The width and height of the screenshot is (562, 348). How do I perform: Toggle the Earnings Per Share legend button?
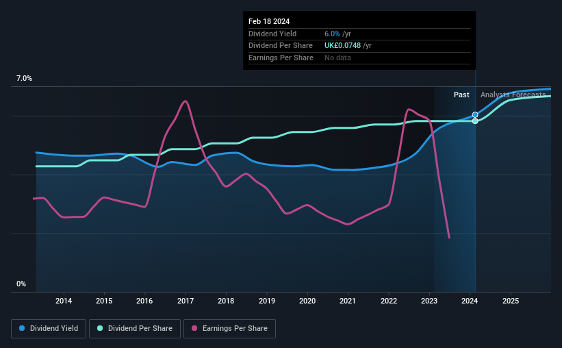click(229, 329)
